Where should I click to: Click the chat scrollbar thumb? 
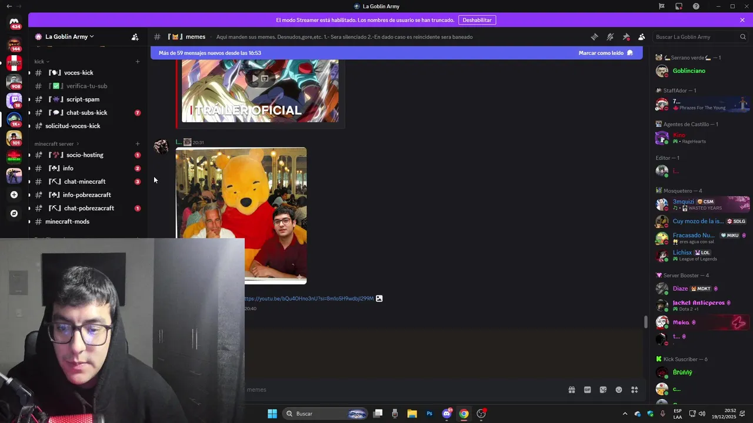point(645,322)
